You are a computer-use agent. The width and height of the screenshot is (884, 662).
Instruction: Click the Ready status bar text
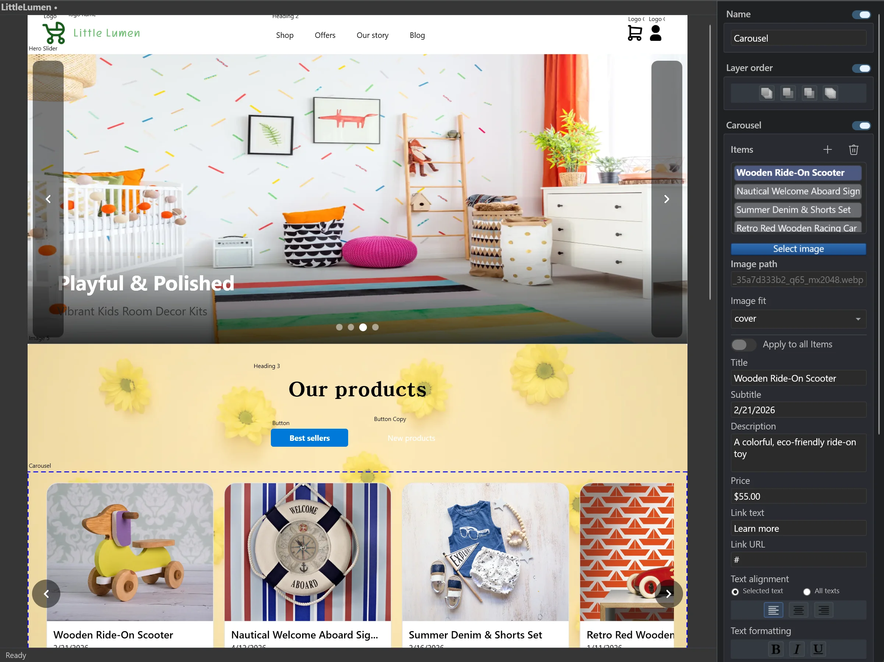15,655
